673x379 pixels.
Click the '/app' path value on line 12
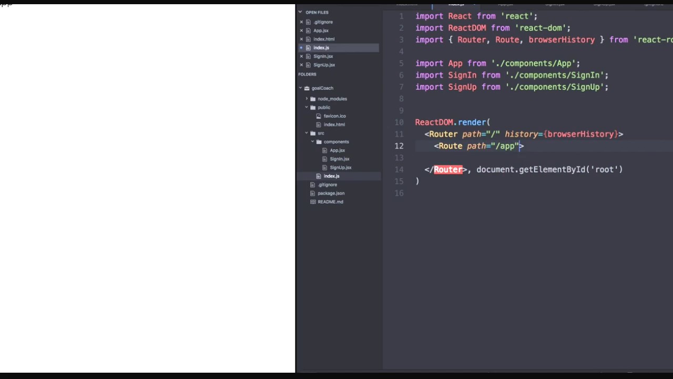(505, 146)
